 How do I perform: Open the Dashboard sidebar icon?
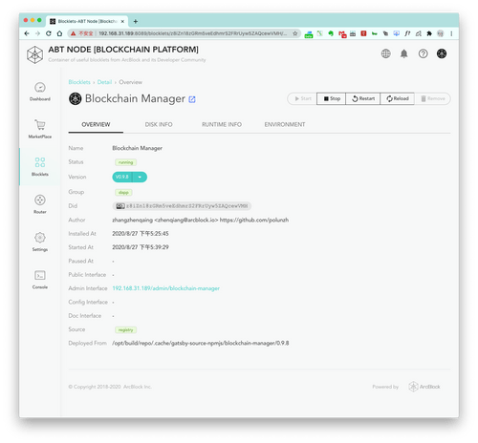(40, 88)
